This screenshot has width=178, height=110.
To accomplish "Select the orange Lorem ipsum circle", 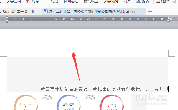I will (x=26, y=102).
